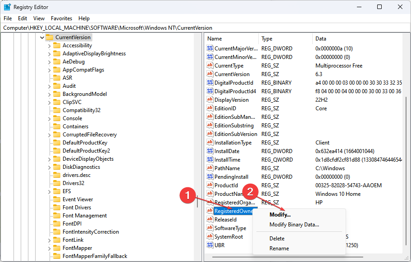Select the Font Management key
411x262 pixels.
85,216
